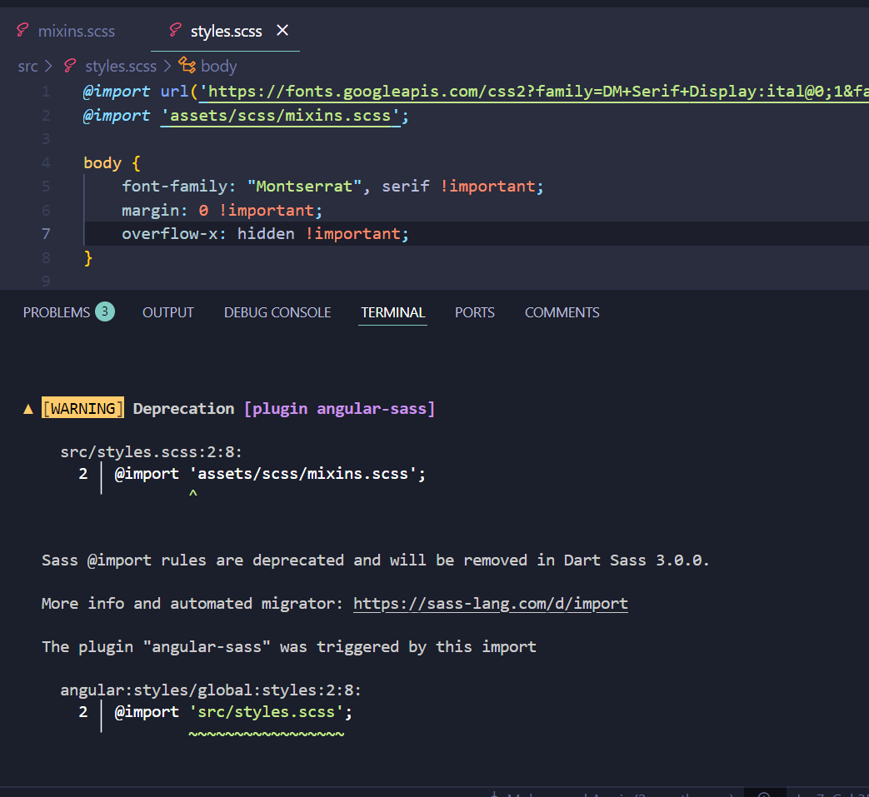The height and width of the screenshot is (797, 869).
Task: Click the 0 value on margin line
Action: pyautogui.click(x=203, y=211)
